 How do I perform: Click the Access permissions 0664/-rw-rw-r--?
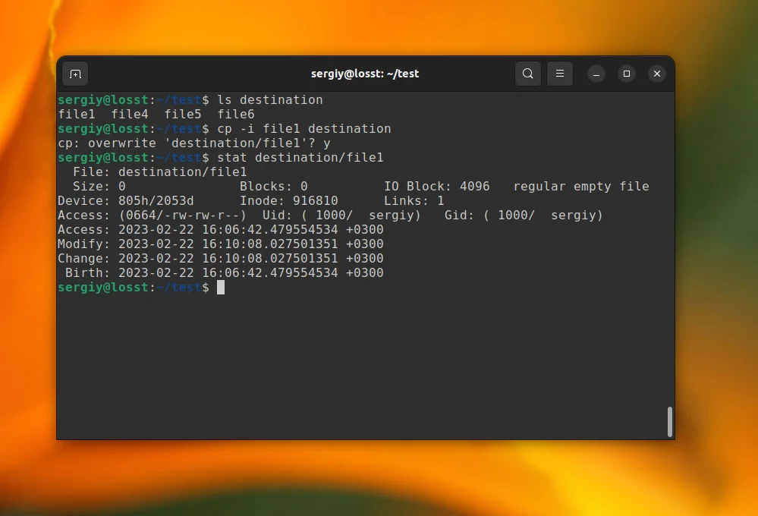(184, 215)
